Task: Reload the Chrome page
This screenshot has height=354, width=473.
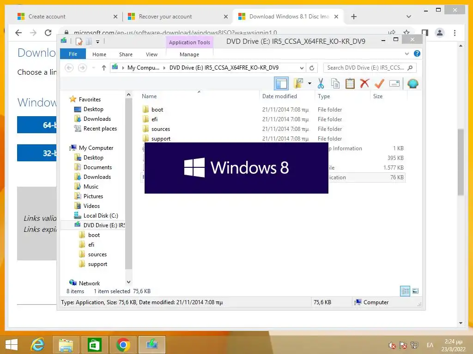Action: point(48,33)
